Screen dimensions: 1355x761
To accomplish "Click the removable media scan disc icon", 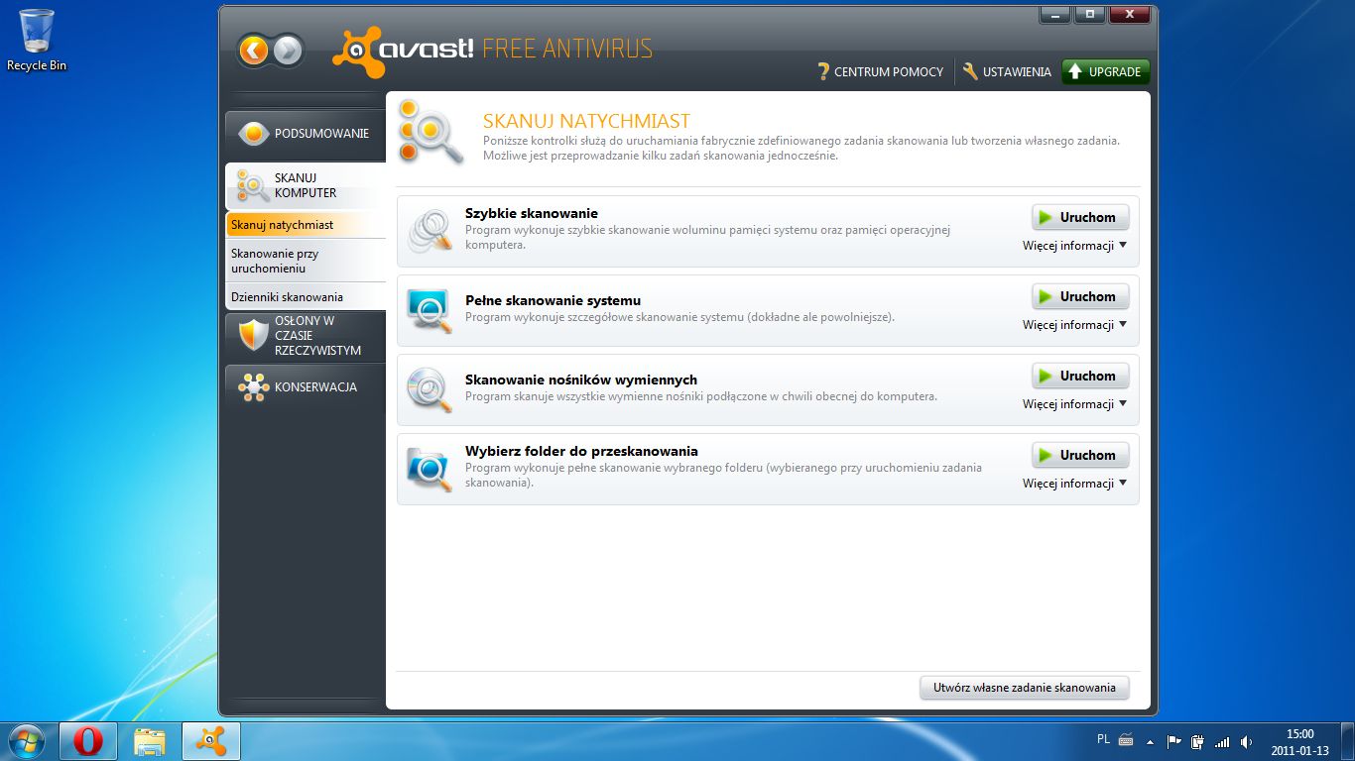I will coord(430,389).
